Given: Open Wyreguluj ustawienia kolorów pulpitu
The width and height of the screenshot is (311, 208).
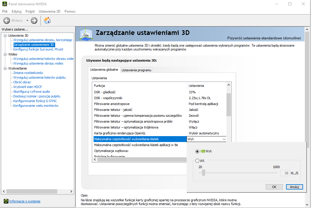Looking at the screenshot, I should [40, 77].
